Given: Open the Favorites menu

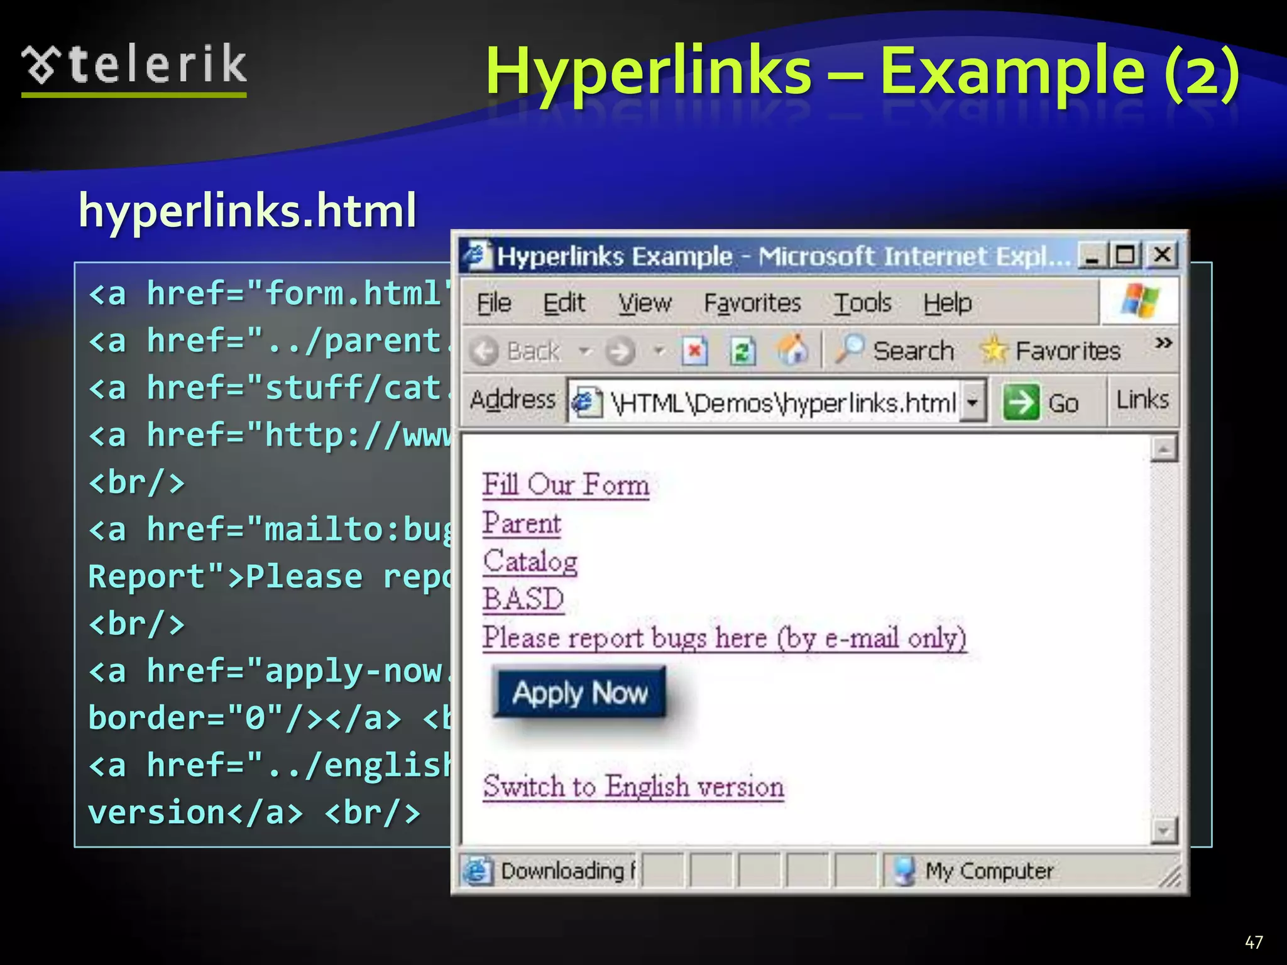Looking at the screenshot, I should tap(752, 303).
